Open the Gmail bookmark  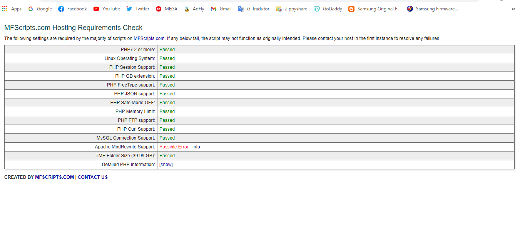(x=221, y=9)
